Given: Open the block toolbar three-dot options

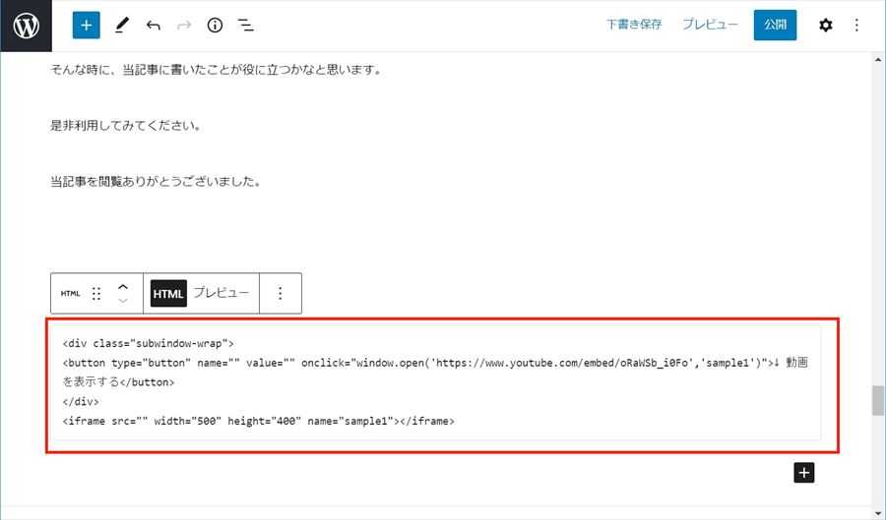Looking at the screenshot, I should [281, 293].
